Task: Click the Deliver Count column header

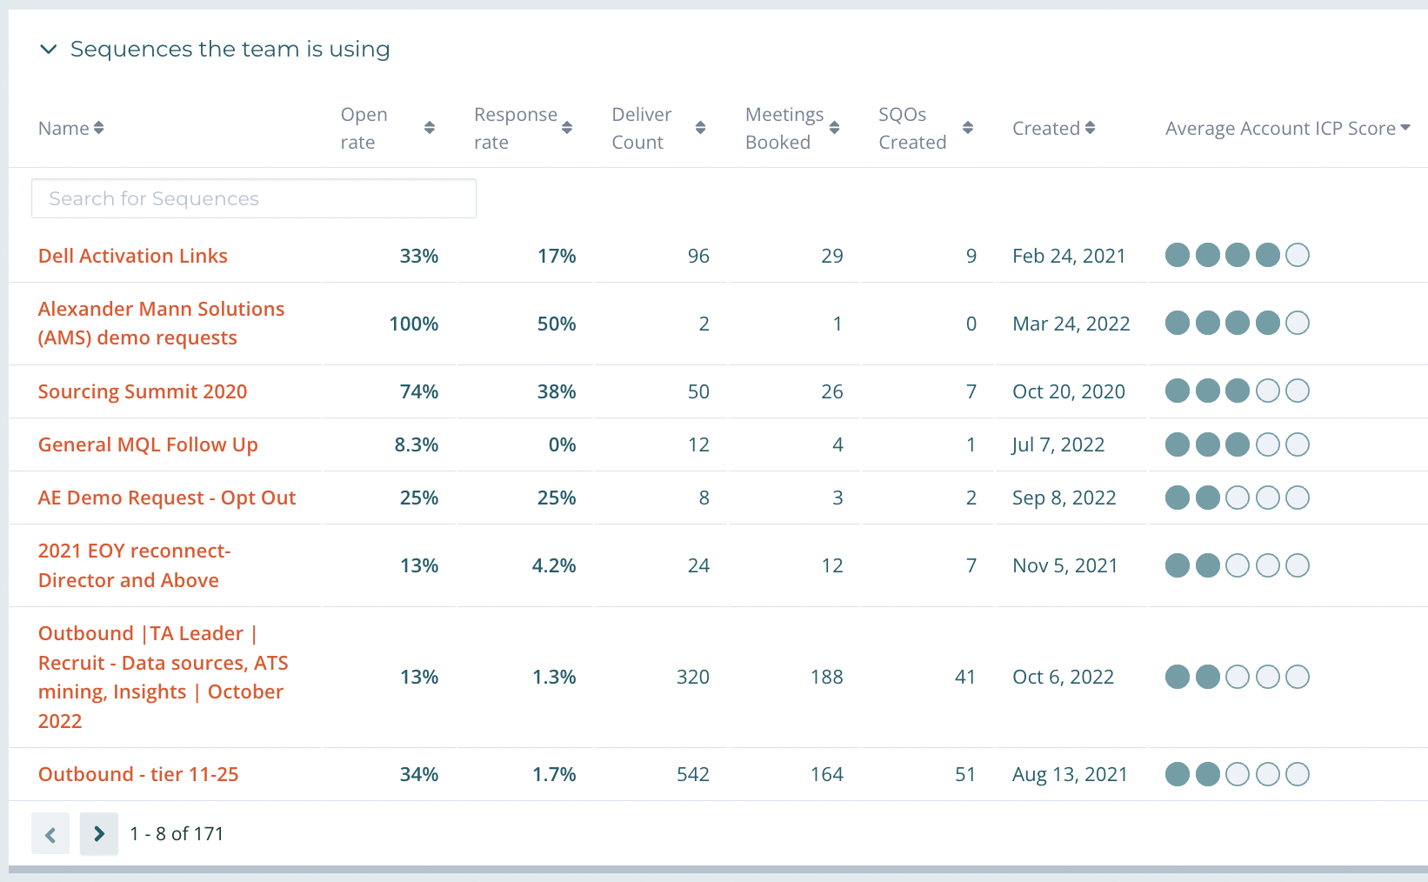Action: click(x=642, y=128)
